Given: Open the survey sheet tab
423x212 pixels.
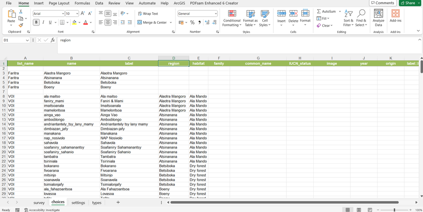Looking at the screenshot, I should point(39,203).
